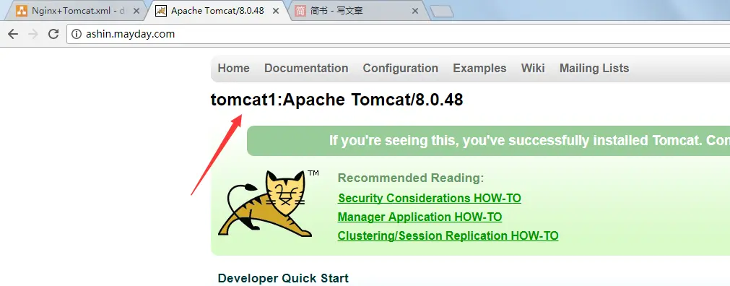Close the 简书 - 写文章 tab
730x286 pixels.
pyautogui.click(x=414, y=11)
